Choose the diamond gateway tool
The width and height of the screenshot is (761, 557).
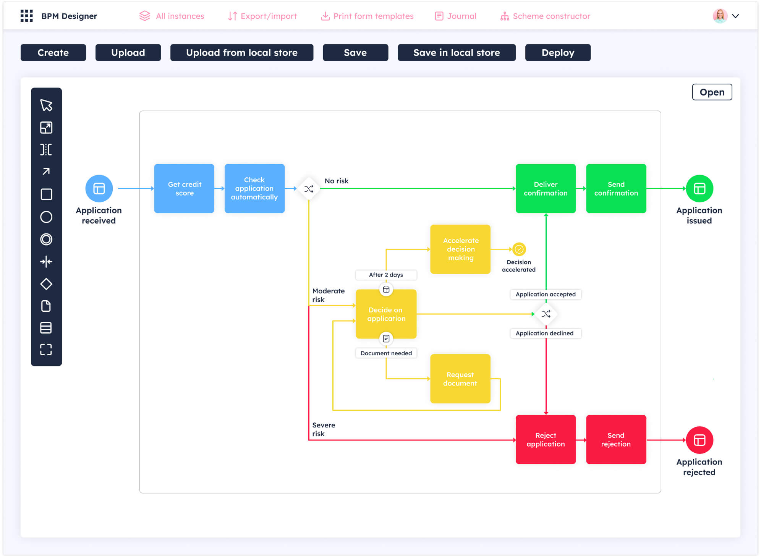46,284
